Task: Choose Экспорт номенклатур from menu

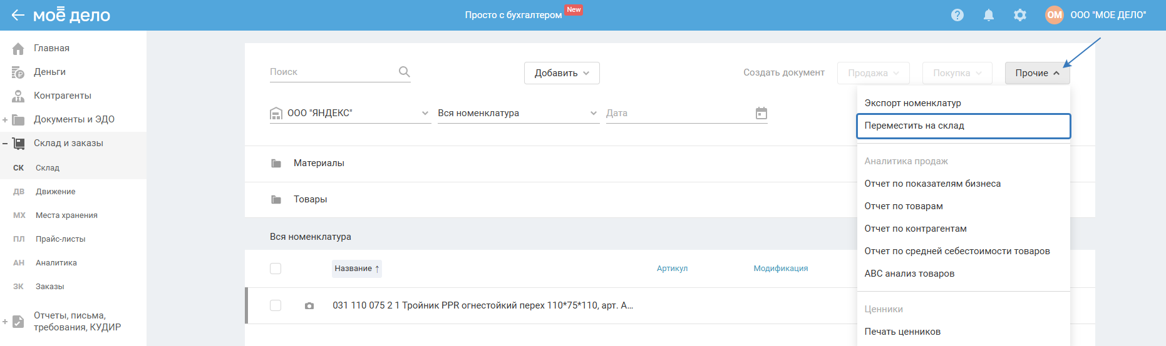Action: coord(912,103)
